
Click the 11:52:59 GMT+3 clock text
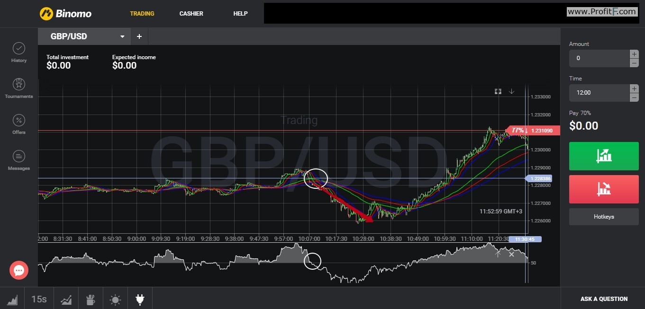[x=501, y=212]
